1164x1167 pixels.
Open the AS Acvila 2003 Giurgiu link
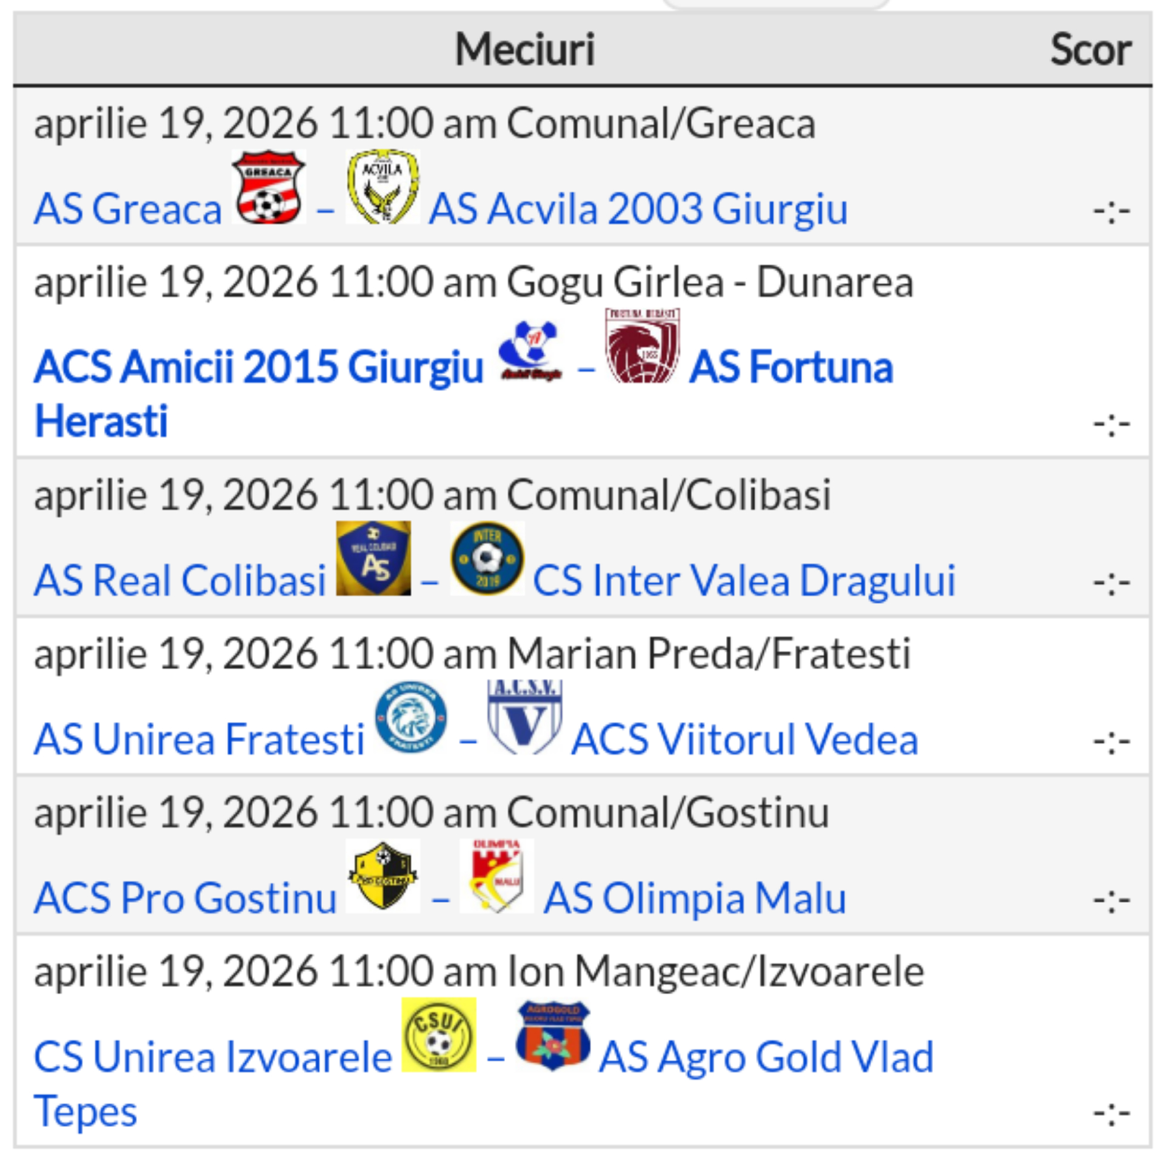[638, 209]
